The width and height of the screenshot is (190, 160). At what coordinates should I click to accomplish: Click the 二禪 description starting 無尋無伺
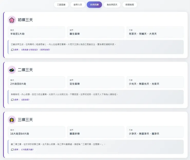coord(64,94)
